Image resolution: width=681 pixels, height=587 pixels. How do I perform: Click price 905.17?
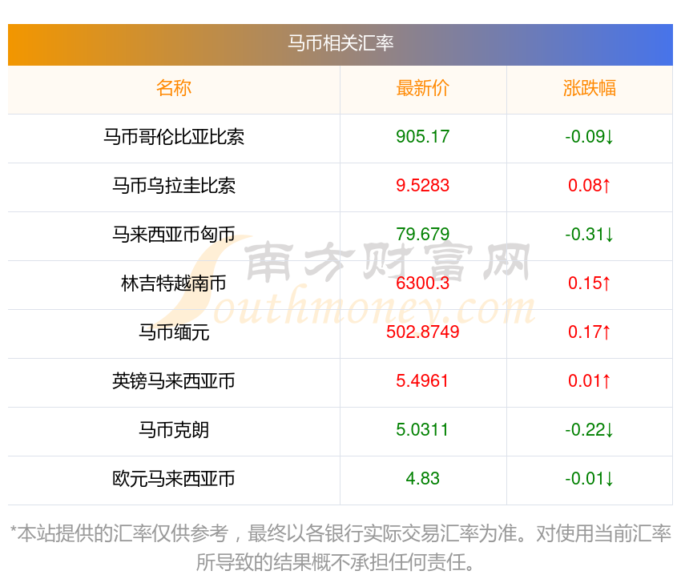422,137
